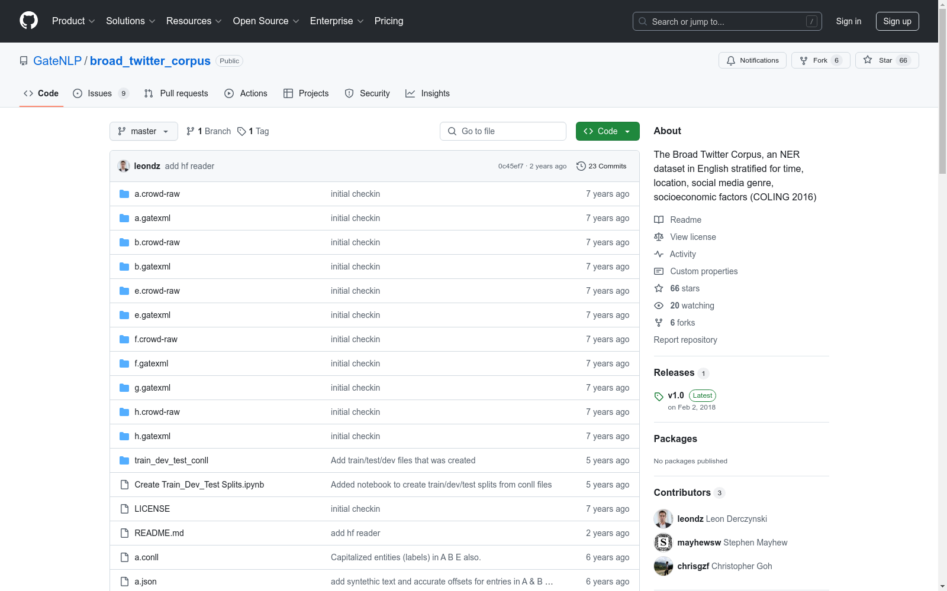Click the Readme book icon in About
Image resolution: width=947 pixels, height=591 pixels.
pyautogui.click(x=659, y=220)
